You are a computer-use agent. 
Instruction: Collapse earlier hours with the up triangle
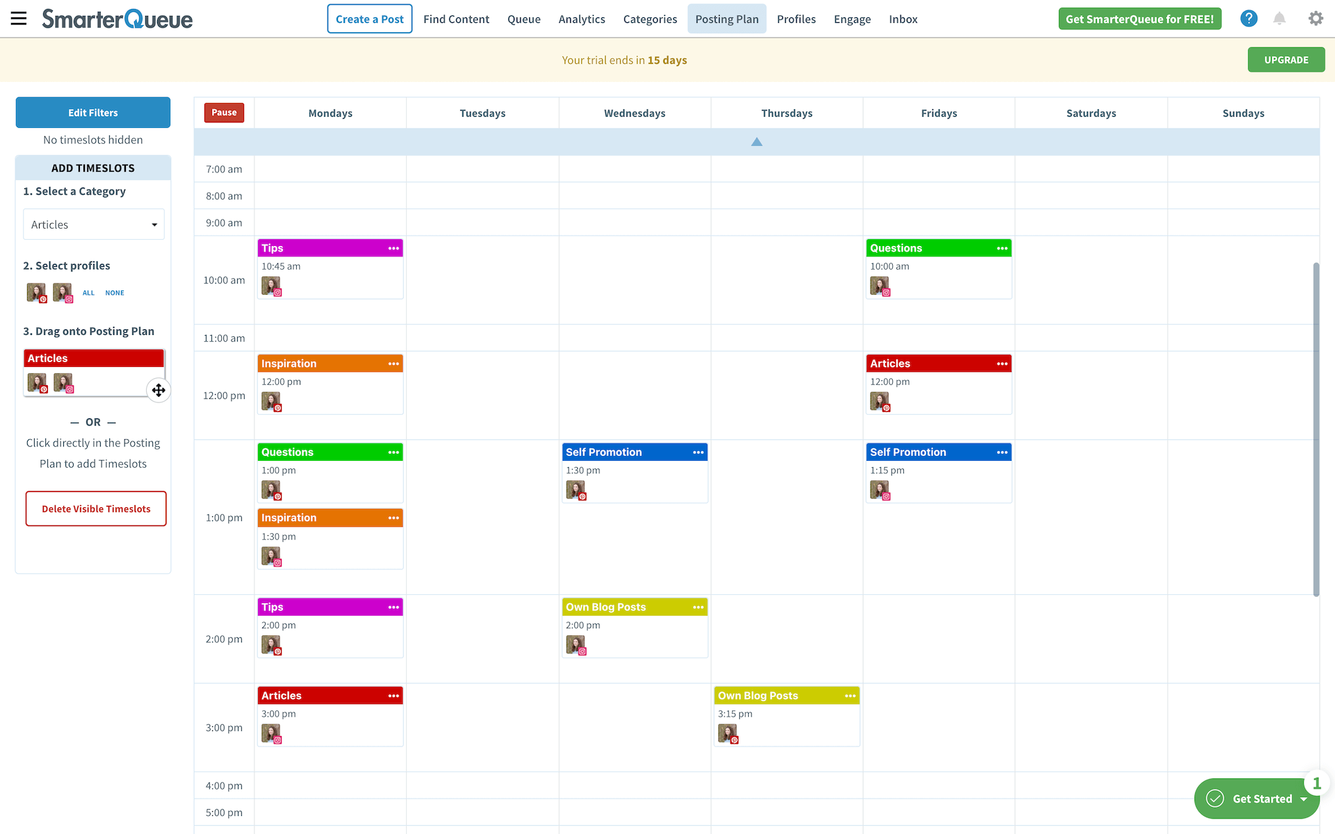tap(756, 142)
